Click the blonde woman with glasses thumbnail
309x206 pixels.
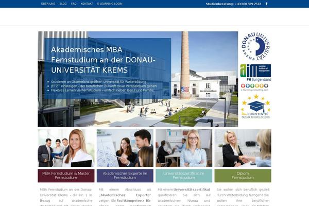[184, 148]
